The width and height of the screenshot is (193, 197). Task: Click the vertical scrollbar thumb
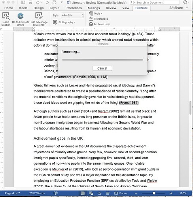click(190, 108)
